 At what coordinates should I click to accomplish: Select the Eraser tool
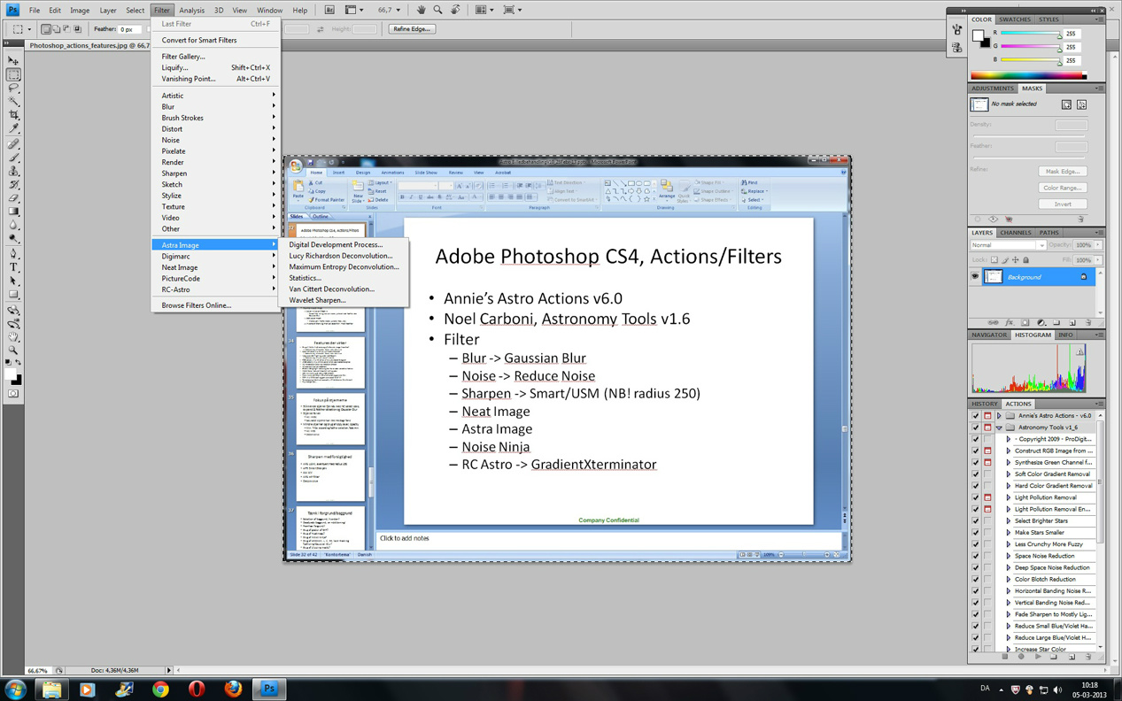(x=13, y=198)
